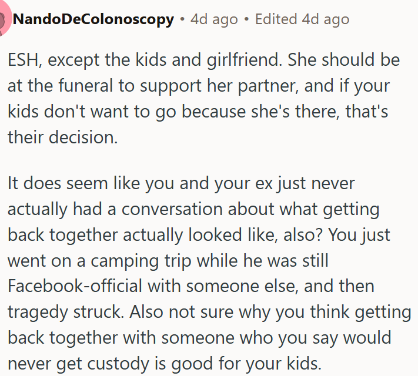
Task: Click the line starting "It does seem like"
Action: pos(181,183)
